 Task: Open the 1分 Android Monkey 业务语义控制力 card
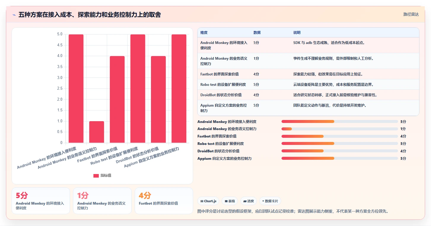coord(102,201)
